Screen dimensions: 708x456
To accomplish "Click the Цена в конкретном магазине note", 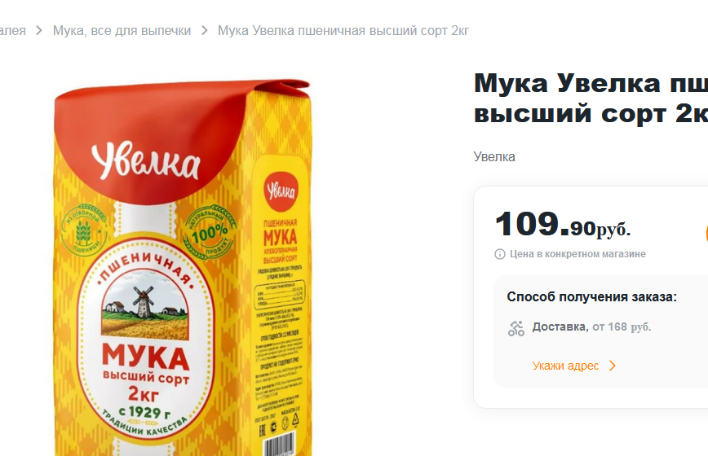I will pyautogui.click(x=577, y=254).
